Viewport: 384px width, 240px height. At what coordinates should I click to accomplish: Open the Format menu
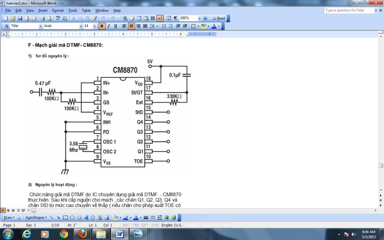[x=58, y=10]
